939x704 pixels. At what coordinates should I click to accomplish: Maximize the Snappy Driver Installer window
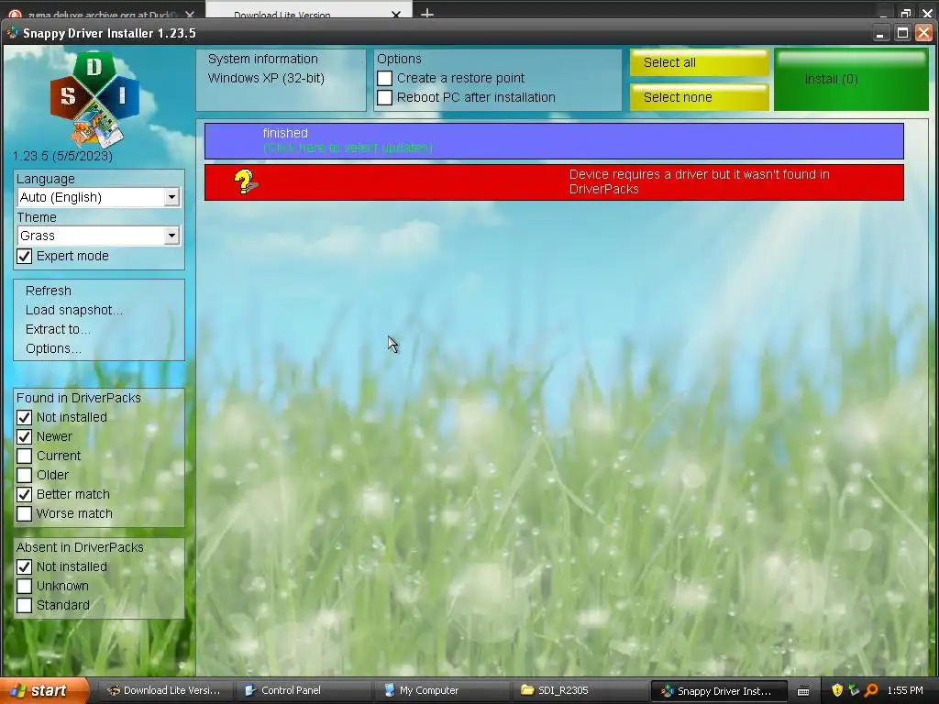pos(902,34)
